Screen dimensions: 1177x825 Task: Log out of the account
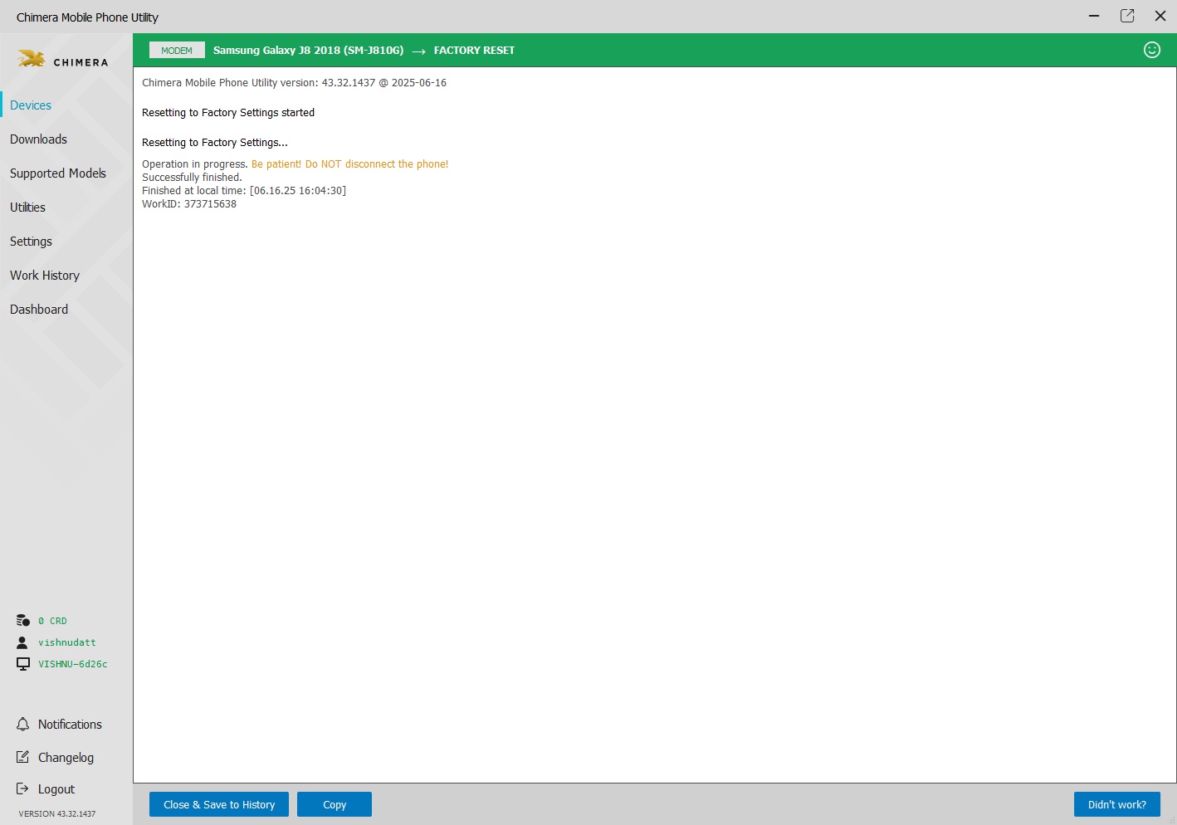56,789
